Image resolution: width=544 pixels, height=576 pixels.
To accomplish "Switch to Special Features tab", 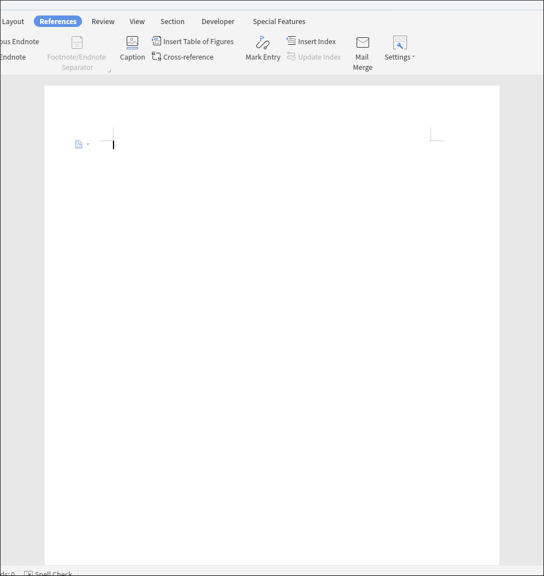I will point(279,22).
